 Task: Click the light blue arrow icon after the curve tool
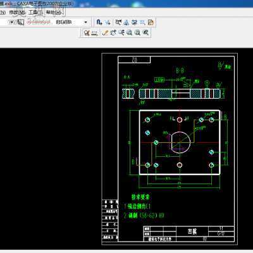coord(108,22)
